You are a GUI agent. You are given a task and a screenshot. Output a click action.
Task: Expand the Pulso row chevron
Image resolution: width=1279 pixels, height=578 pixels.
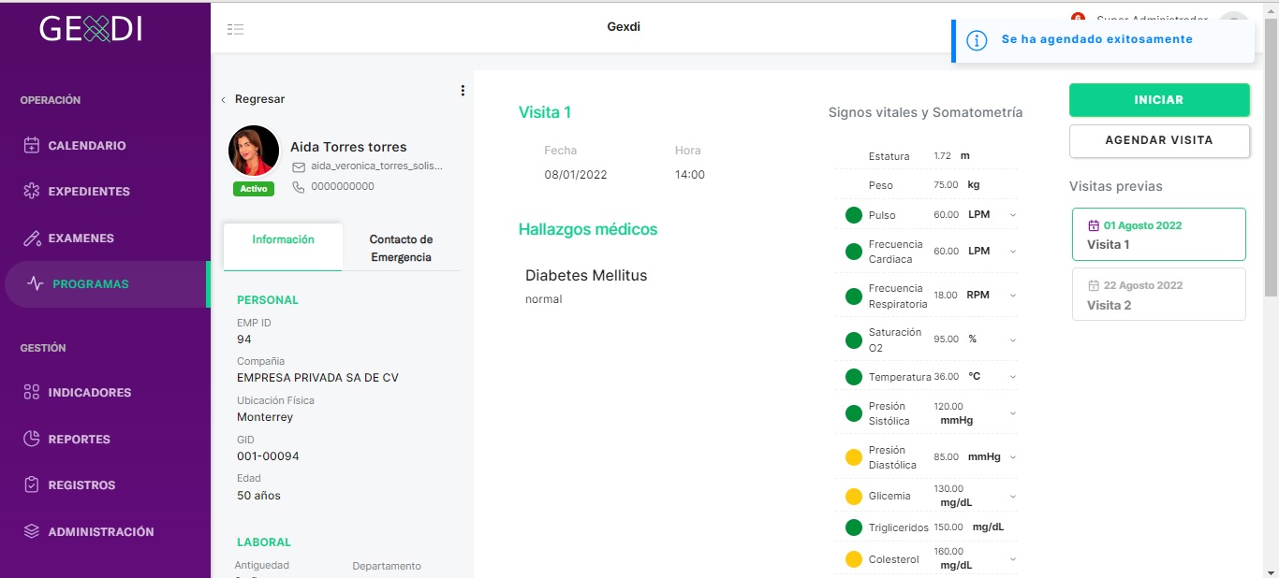(x=1012, y=215)
